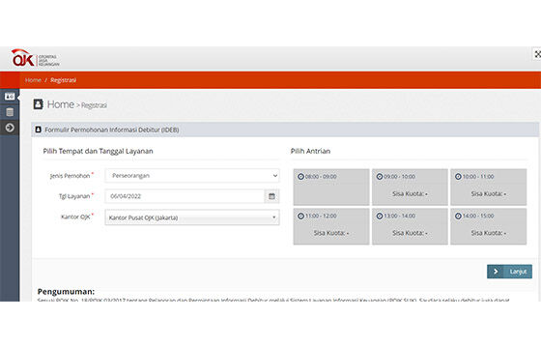
Task: Click the circled arrow sidebar icon
Action: [10, 128]
